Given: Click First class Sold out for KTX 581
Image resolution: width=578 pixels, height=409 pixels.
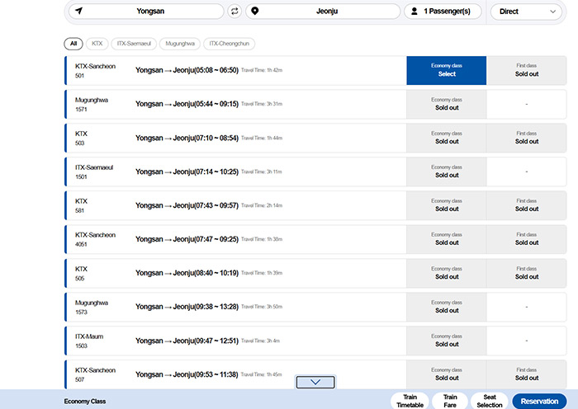Looking at the screenshot, I should click(x=527, y=205).
